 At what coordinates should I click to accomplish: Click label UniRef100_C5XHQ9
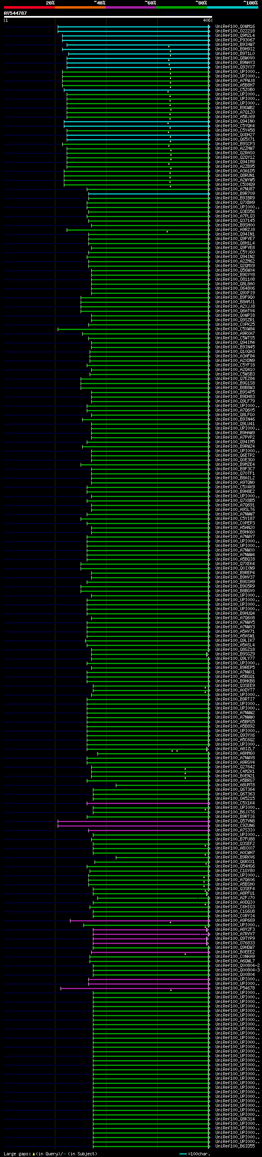(x=235, y=185)
